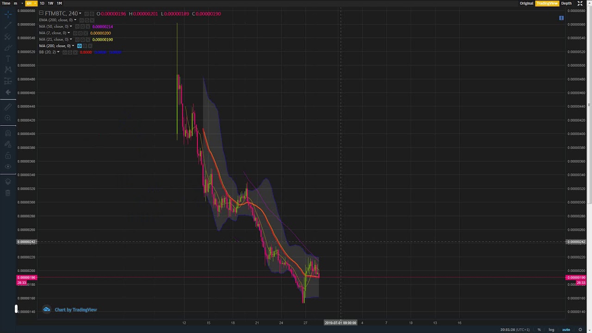Open the 4H hours interval dropdown
This screenshot has width=592, height=333.
pos(31,3)
